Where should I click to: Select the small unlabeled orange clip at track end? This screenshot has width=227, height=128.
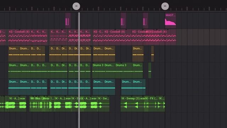click(x=153, y=54)
